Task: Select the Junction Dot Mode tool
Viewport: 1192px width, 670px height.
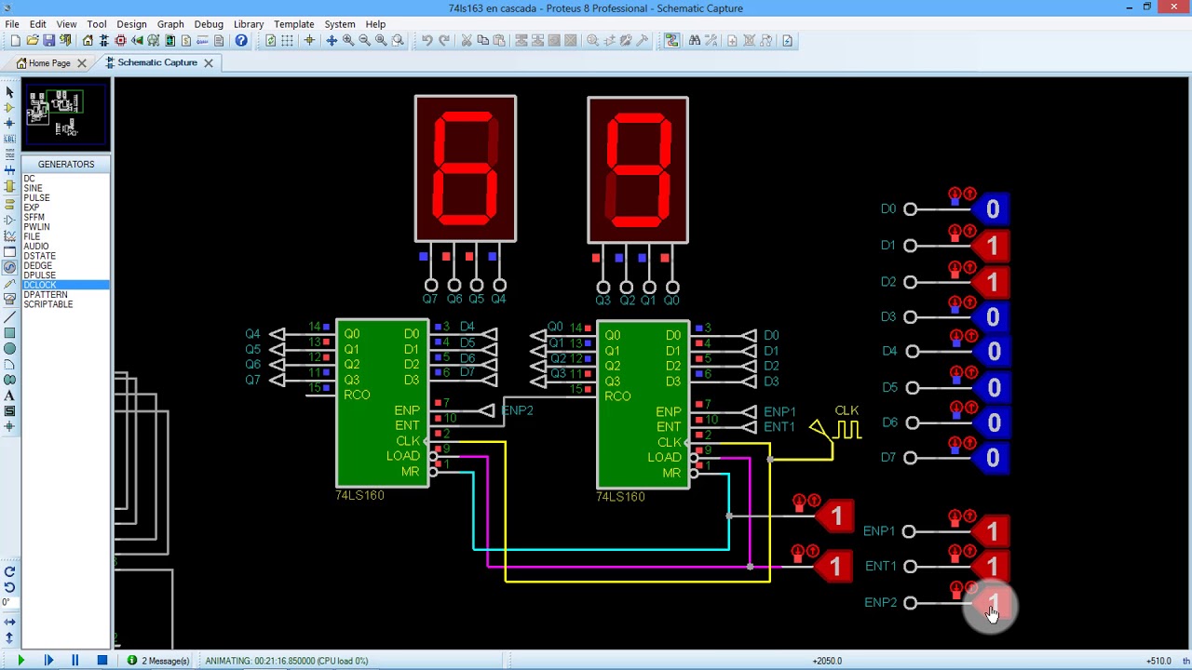Action: tap(9, 124)
